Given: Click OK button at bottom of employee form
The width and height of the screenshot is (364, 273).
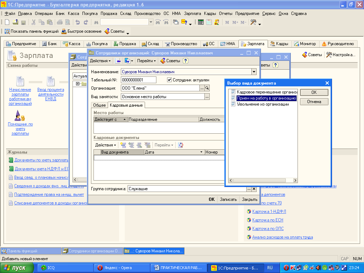Looking at the screenshot, I should (x=212, y=199).
